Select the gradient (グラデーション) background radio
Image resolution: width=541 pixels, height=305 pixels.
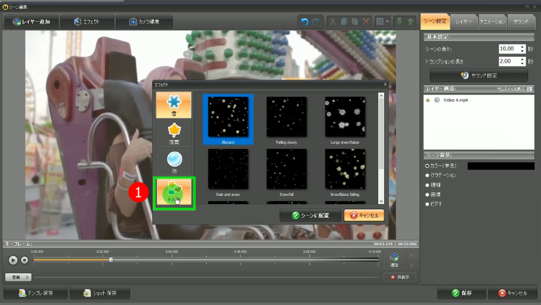point(427,175)
